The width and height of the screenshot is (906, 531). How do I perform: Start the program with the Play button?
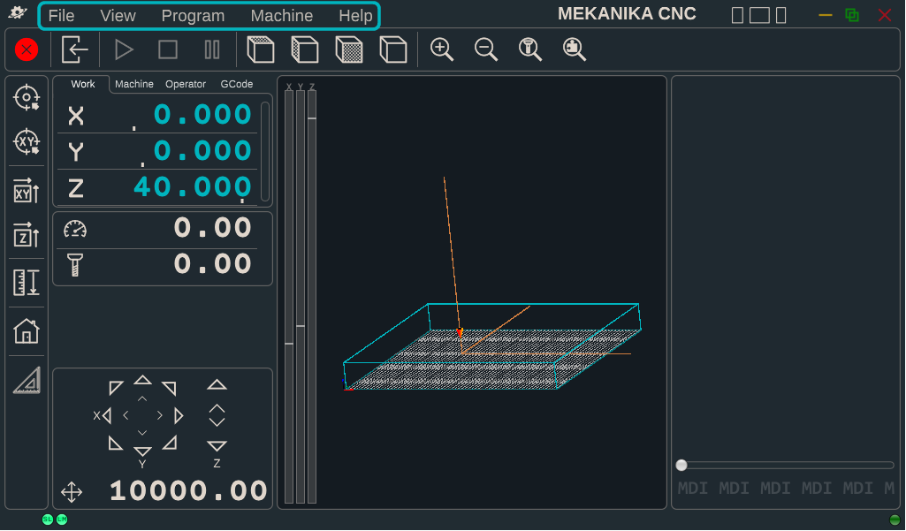pyautogui.click(x=124, y=49)
